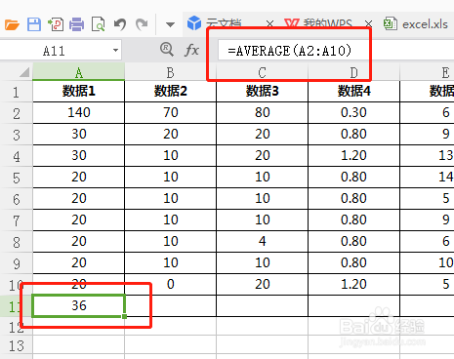Select row 2 header

coord(16,113)
